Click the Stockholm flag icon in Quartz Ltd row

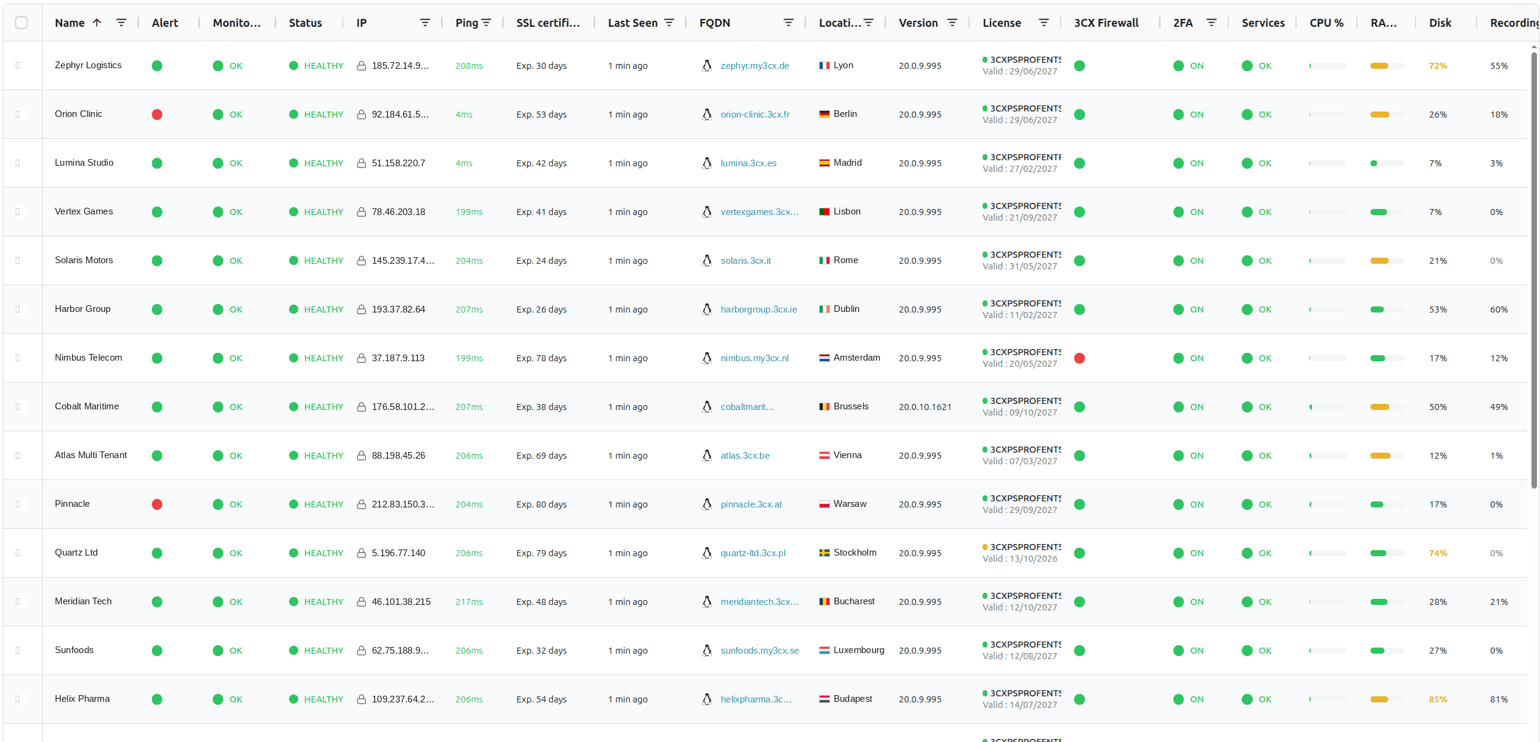(824, 553)
